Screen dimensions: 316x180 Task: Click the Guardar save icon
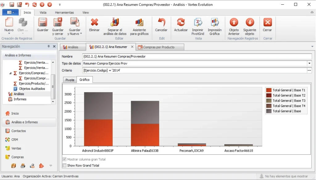click(43, 22)
